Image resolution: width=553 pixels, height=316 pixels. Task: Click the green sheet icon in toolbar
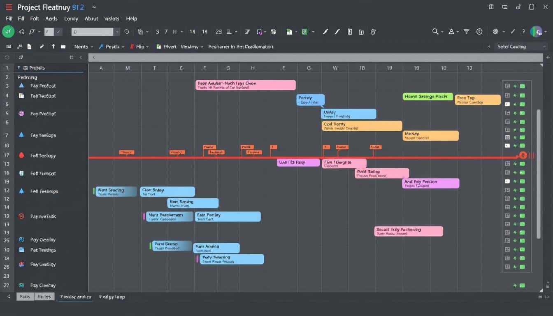tap(304, 32)
